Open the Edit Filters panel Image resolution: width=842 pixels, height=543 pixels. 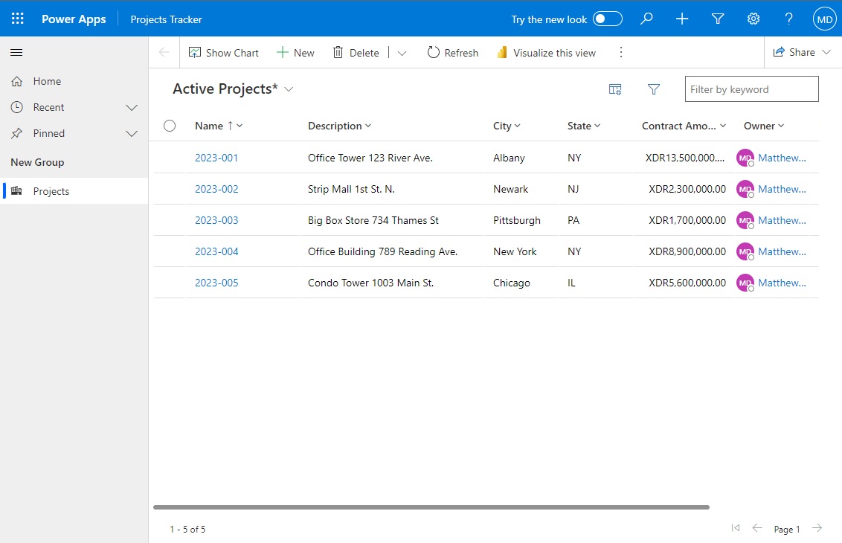click(x=654, y=89)
